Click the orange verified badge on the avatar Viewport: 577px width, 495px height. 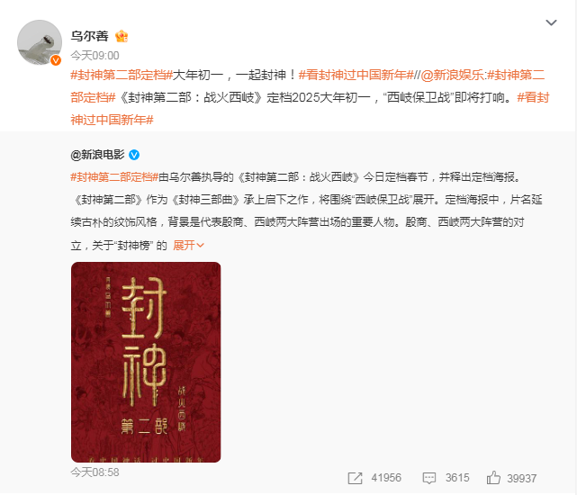point(56,60)
